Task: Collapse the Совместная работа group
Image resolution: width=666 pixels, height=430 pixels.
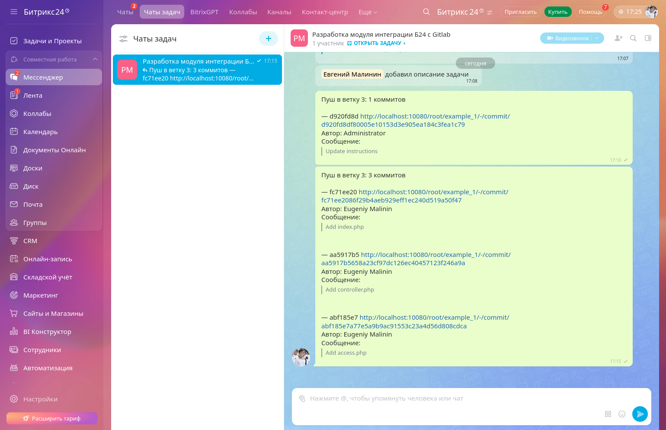Action: coord(95,59)
